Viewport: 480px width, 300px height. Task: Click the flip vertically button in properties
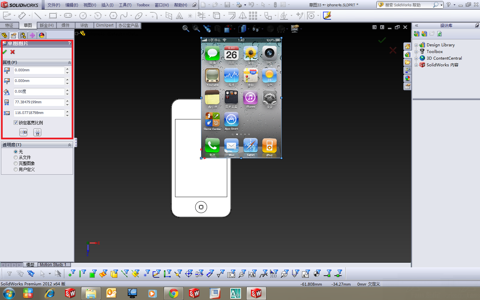click(37, 132)
